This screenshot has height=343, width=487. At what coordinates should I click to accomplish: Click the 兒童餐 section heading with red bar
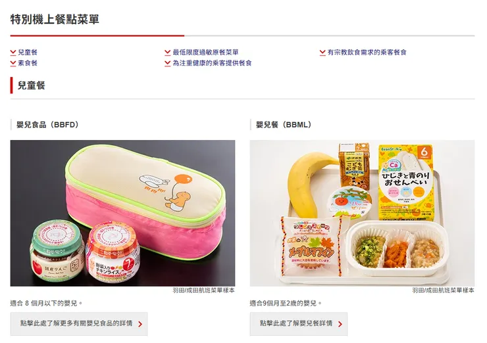[32, 85]
